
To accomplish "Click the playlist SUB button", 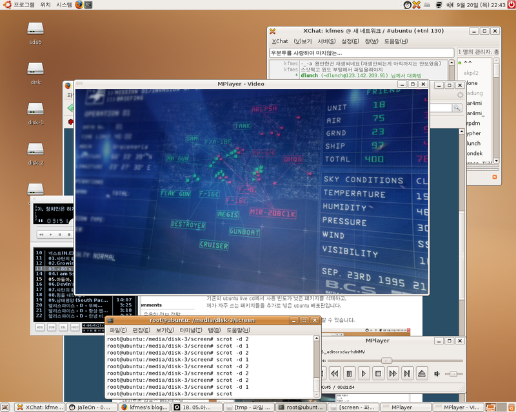I will click(x=52, y=327).
